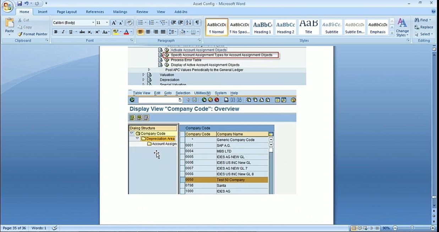Viewport: 439px width, 232px height.
Task: Sort the selected text
Action: pos(188,23)
